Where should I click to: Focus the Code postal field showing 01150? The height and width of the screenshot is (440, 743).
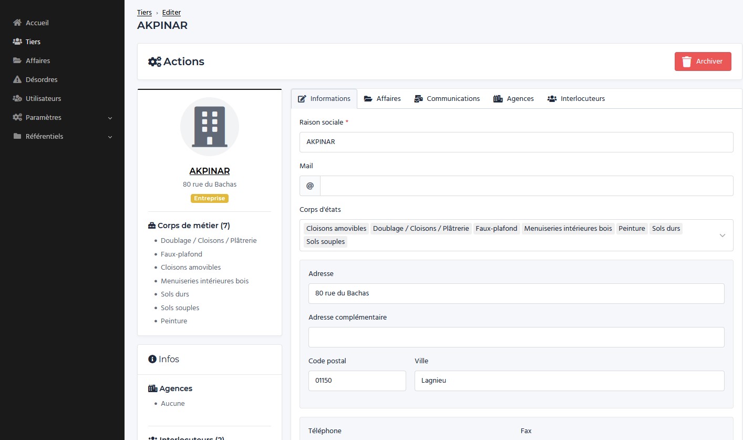click(x=357, y=381)
